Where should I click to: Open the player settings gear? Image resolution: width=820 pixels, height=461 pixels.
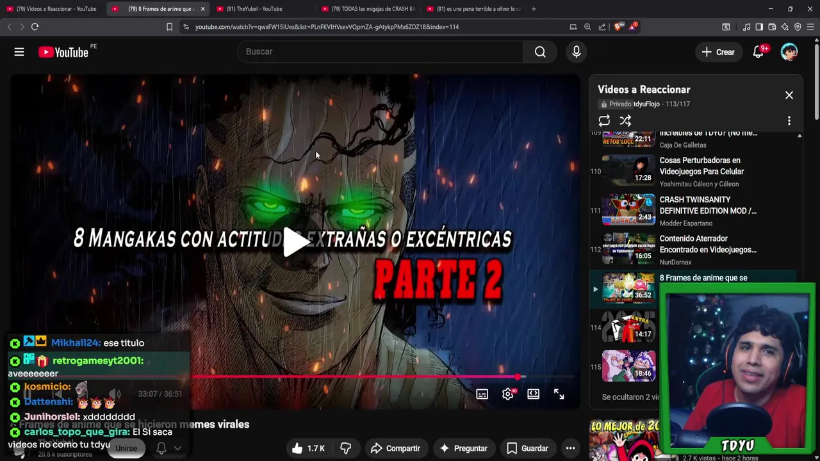point(508,394)
